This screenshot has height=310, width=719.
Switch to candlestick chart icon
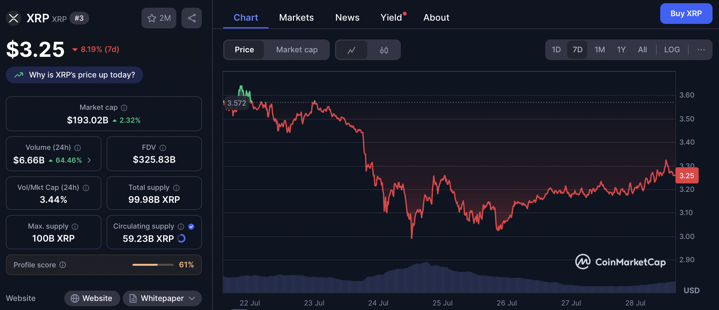coord(384,50)
